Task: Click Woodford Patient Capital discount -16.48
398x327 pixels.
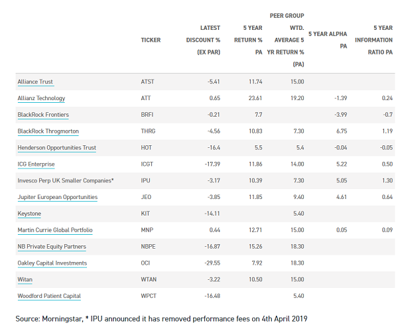Action: click(x=212, y=296)
